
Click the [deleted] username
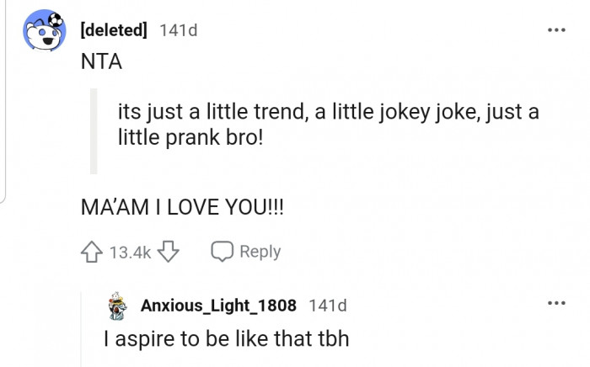click(x=113, y=31)
